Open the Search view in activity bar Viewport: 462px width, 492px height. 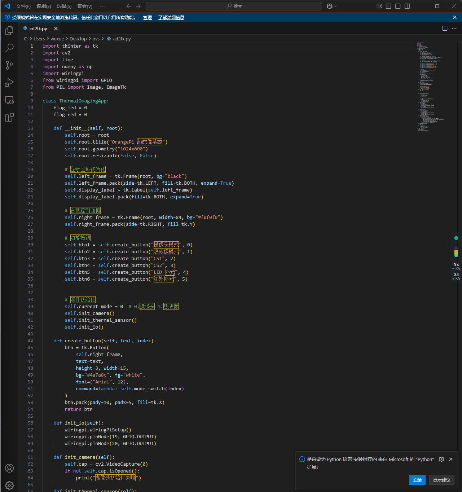(9, 48)
